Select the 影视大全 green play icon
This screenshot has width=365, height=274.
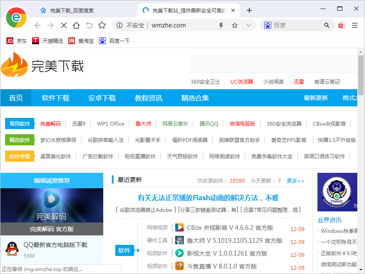click(x=180, y=253)
